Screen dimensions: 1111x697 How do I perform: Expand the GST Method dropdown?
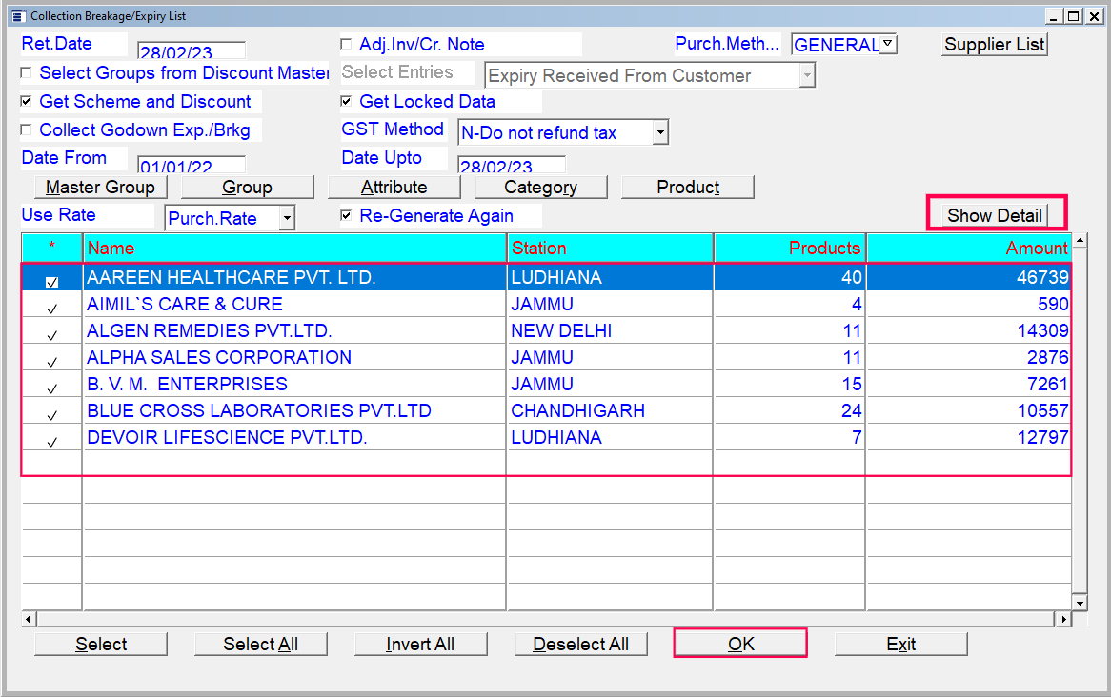click(660, 133)
